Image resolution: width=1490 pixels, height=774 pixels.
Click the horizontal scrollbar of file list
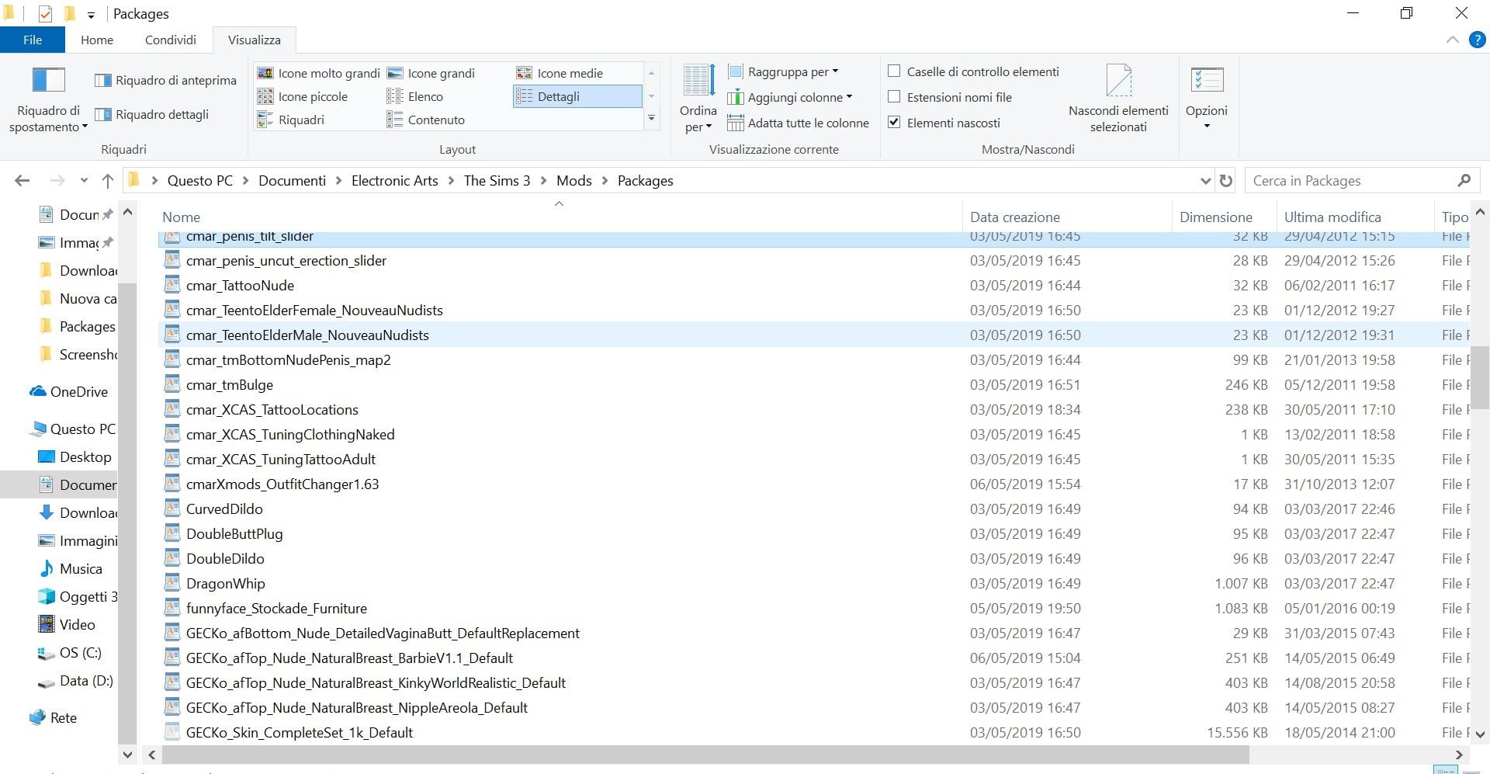[705, 755]
